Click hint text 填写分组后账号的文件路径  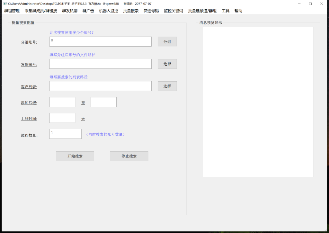pyautogui.click(x=72, y=55)
